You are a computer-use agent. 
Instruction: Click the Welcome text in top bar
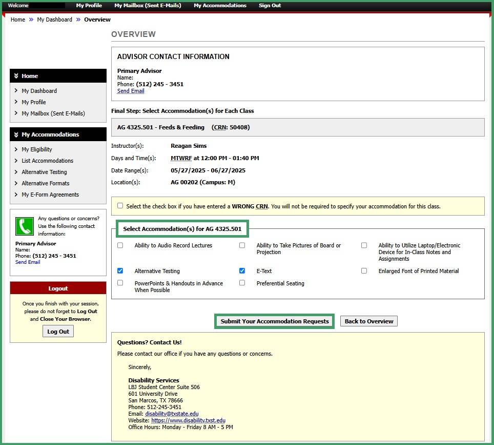pyautogui.click(x=18, y=5)
